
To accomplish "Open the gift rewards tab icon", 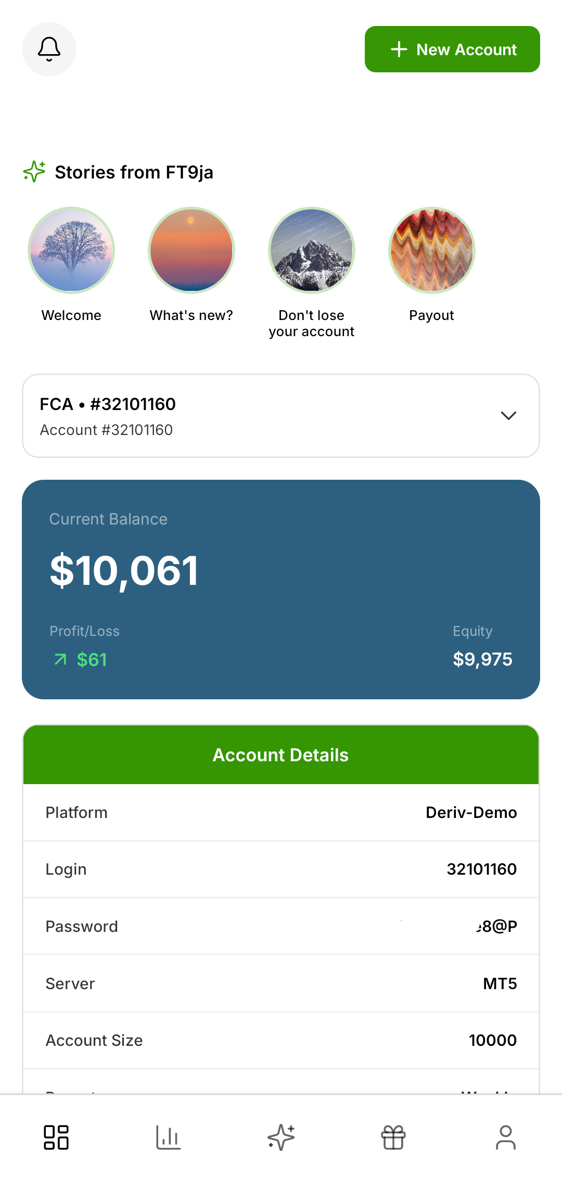I will coord(393,1137).
